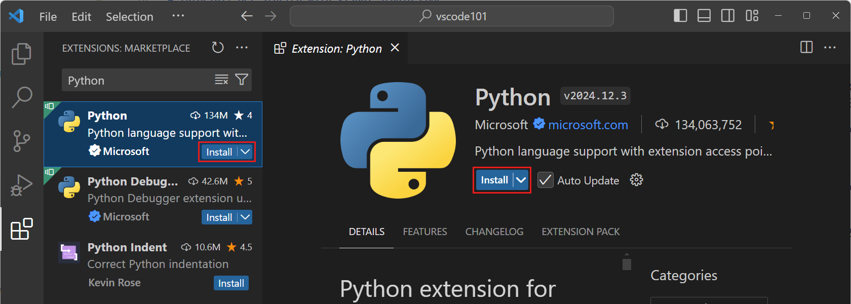The height and width of the screenshot is (304, 851).
Task: Toggle the Auto Update checkbox
Action: (x=546, y=180)
